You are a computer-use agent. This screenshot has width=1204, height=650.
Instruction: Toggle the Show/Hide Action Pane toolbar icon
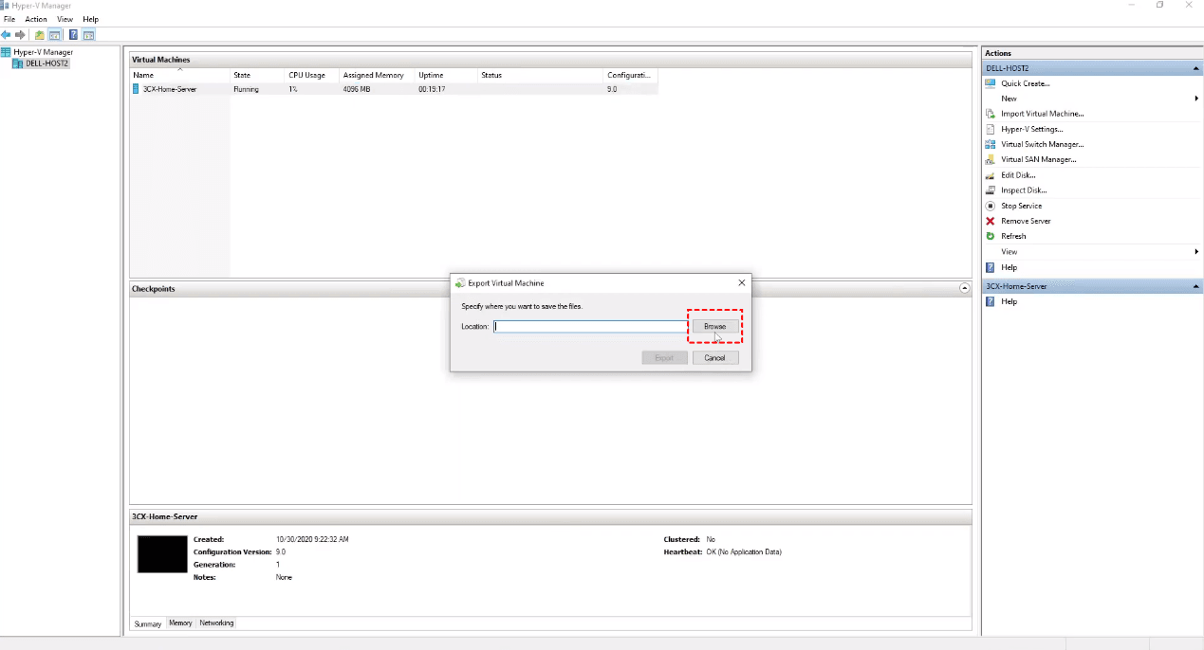pyautogui.click(x=88, y=35)
